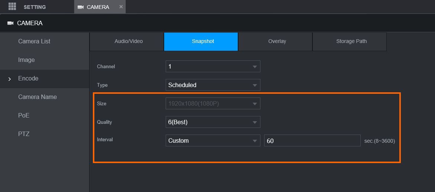Select Image in the sidebar
This screenshot has width=435, height=192.
[x=26, y=60]
